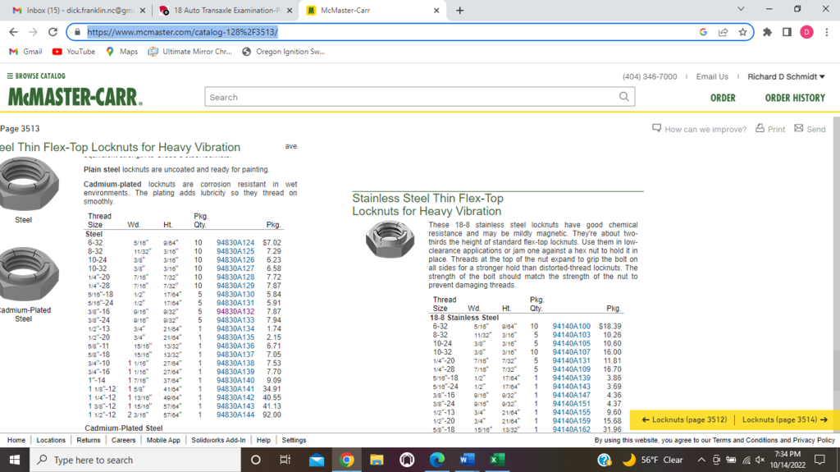Open the Locations footer link

click(51, 440)
